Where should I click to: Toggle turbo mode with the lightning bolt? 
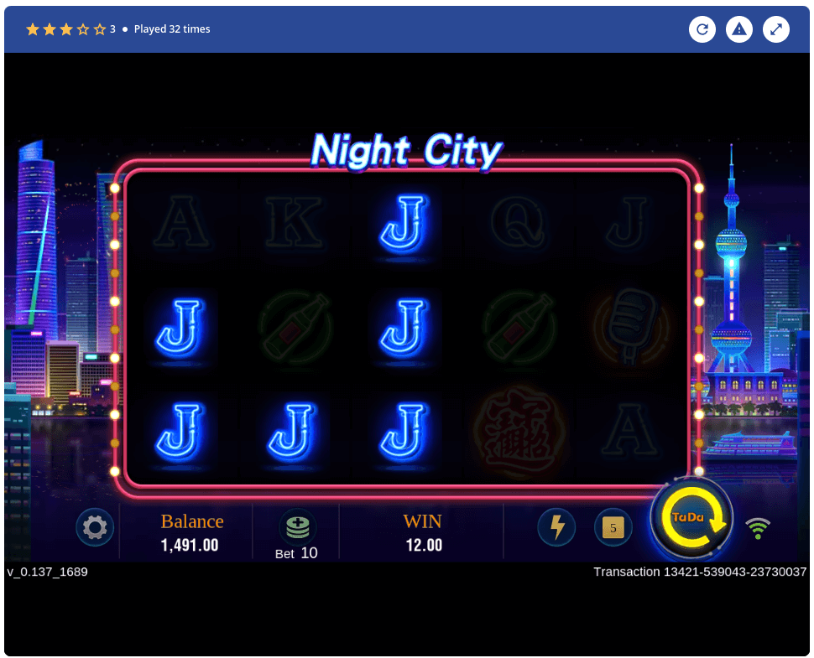556,527
